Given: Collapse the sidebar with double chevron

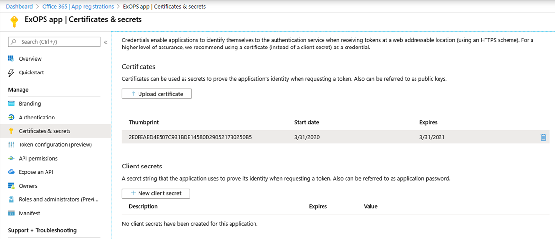Looking at the screenshot, I should point(105,42).
